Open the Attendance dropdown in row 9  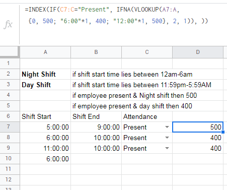coord(167,148)
